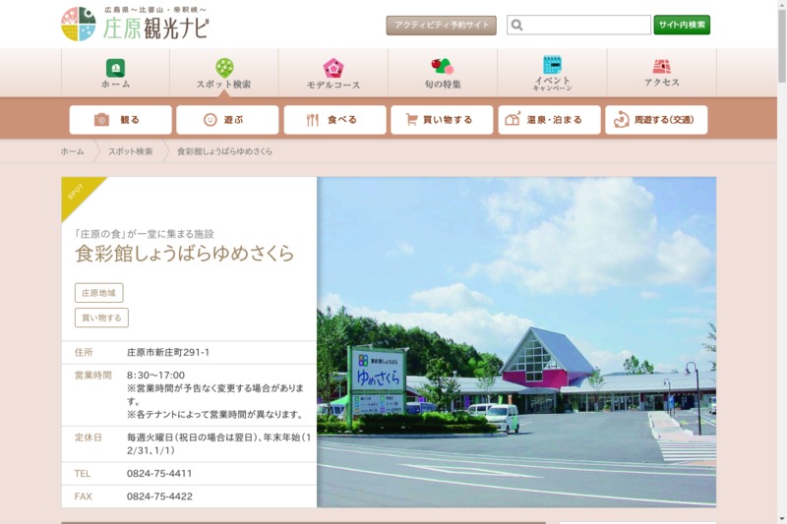Click the green サイト内検索 button

tap(682, 26)
